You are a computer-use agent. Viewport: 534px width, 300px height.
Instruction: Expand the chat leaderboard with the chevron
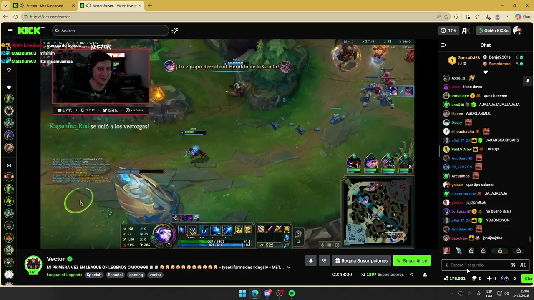point(485,72)
